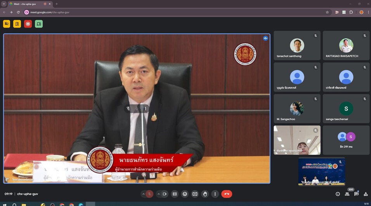Open the Chrome extensions puzzle button
This screenshot has height=206, width=371.
tap(351, 12)
